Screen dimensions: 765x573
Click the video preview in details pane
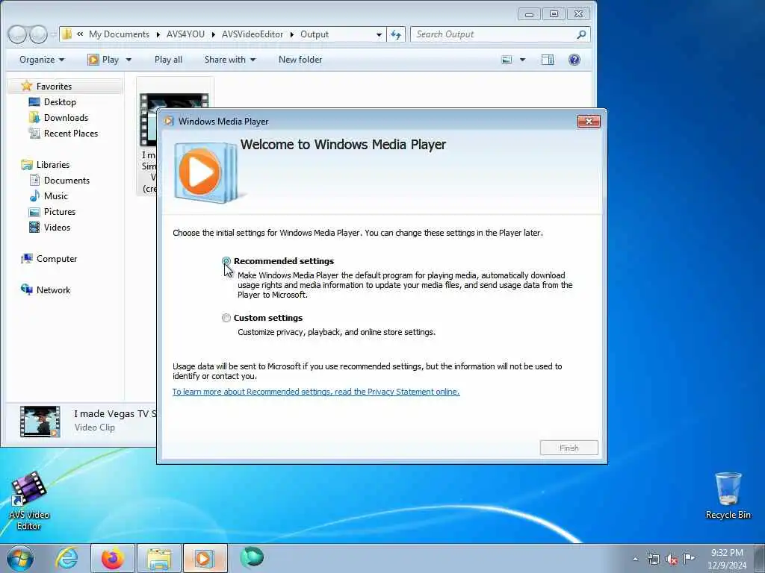click(x=40, y=421)
